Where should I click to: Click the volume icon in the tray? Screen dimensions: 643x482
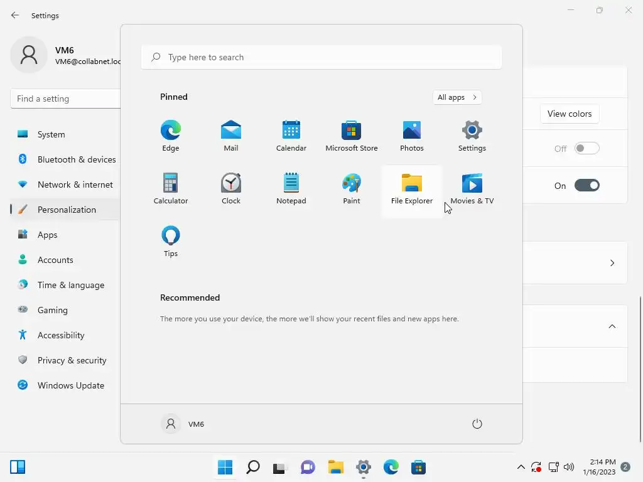569,467
